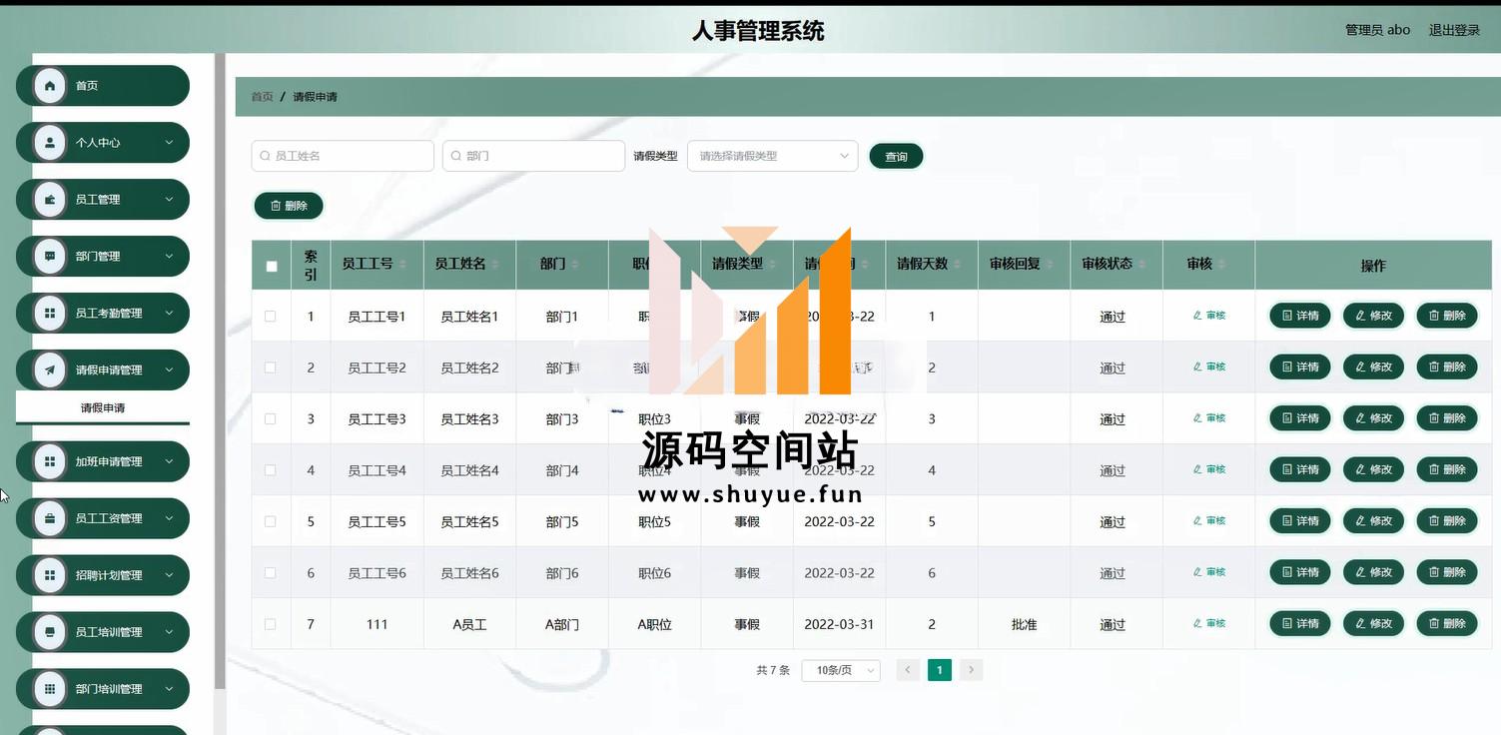Screen dimensions: 1501x735
Task: Click the 请假申请管理 paper-plane icon
Action: coord(49,370)
